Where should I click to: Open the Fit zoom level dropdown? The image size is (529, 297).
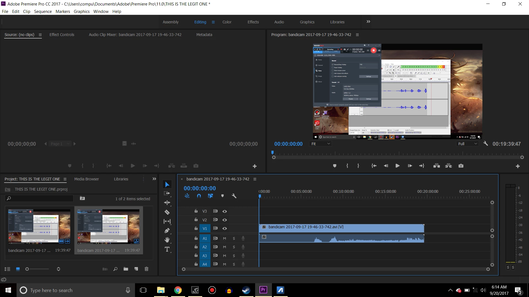321,144
